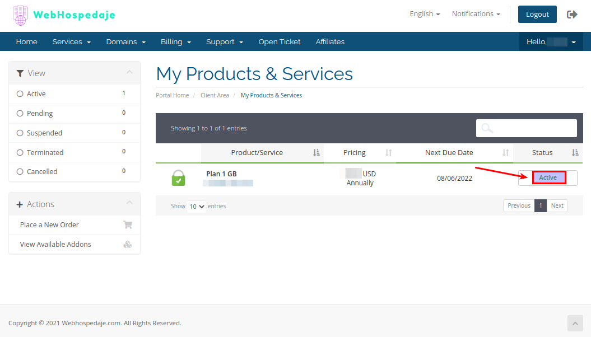Click the Actions plus icon

[x=20, y=204]
